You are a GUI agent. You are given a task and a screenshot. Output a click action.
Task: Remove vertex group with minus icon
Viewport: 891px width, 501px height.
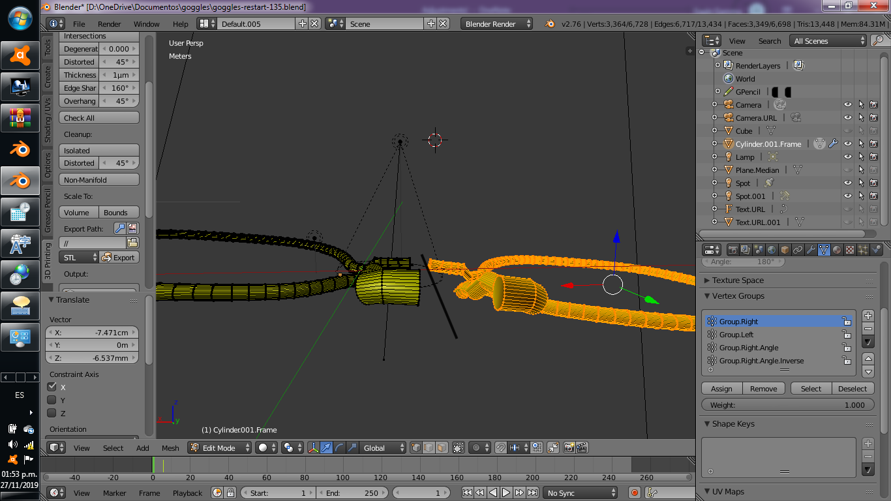coord(868,329)
